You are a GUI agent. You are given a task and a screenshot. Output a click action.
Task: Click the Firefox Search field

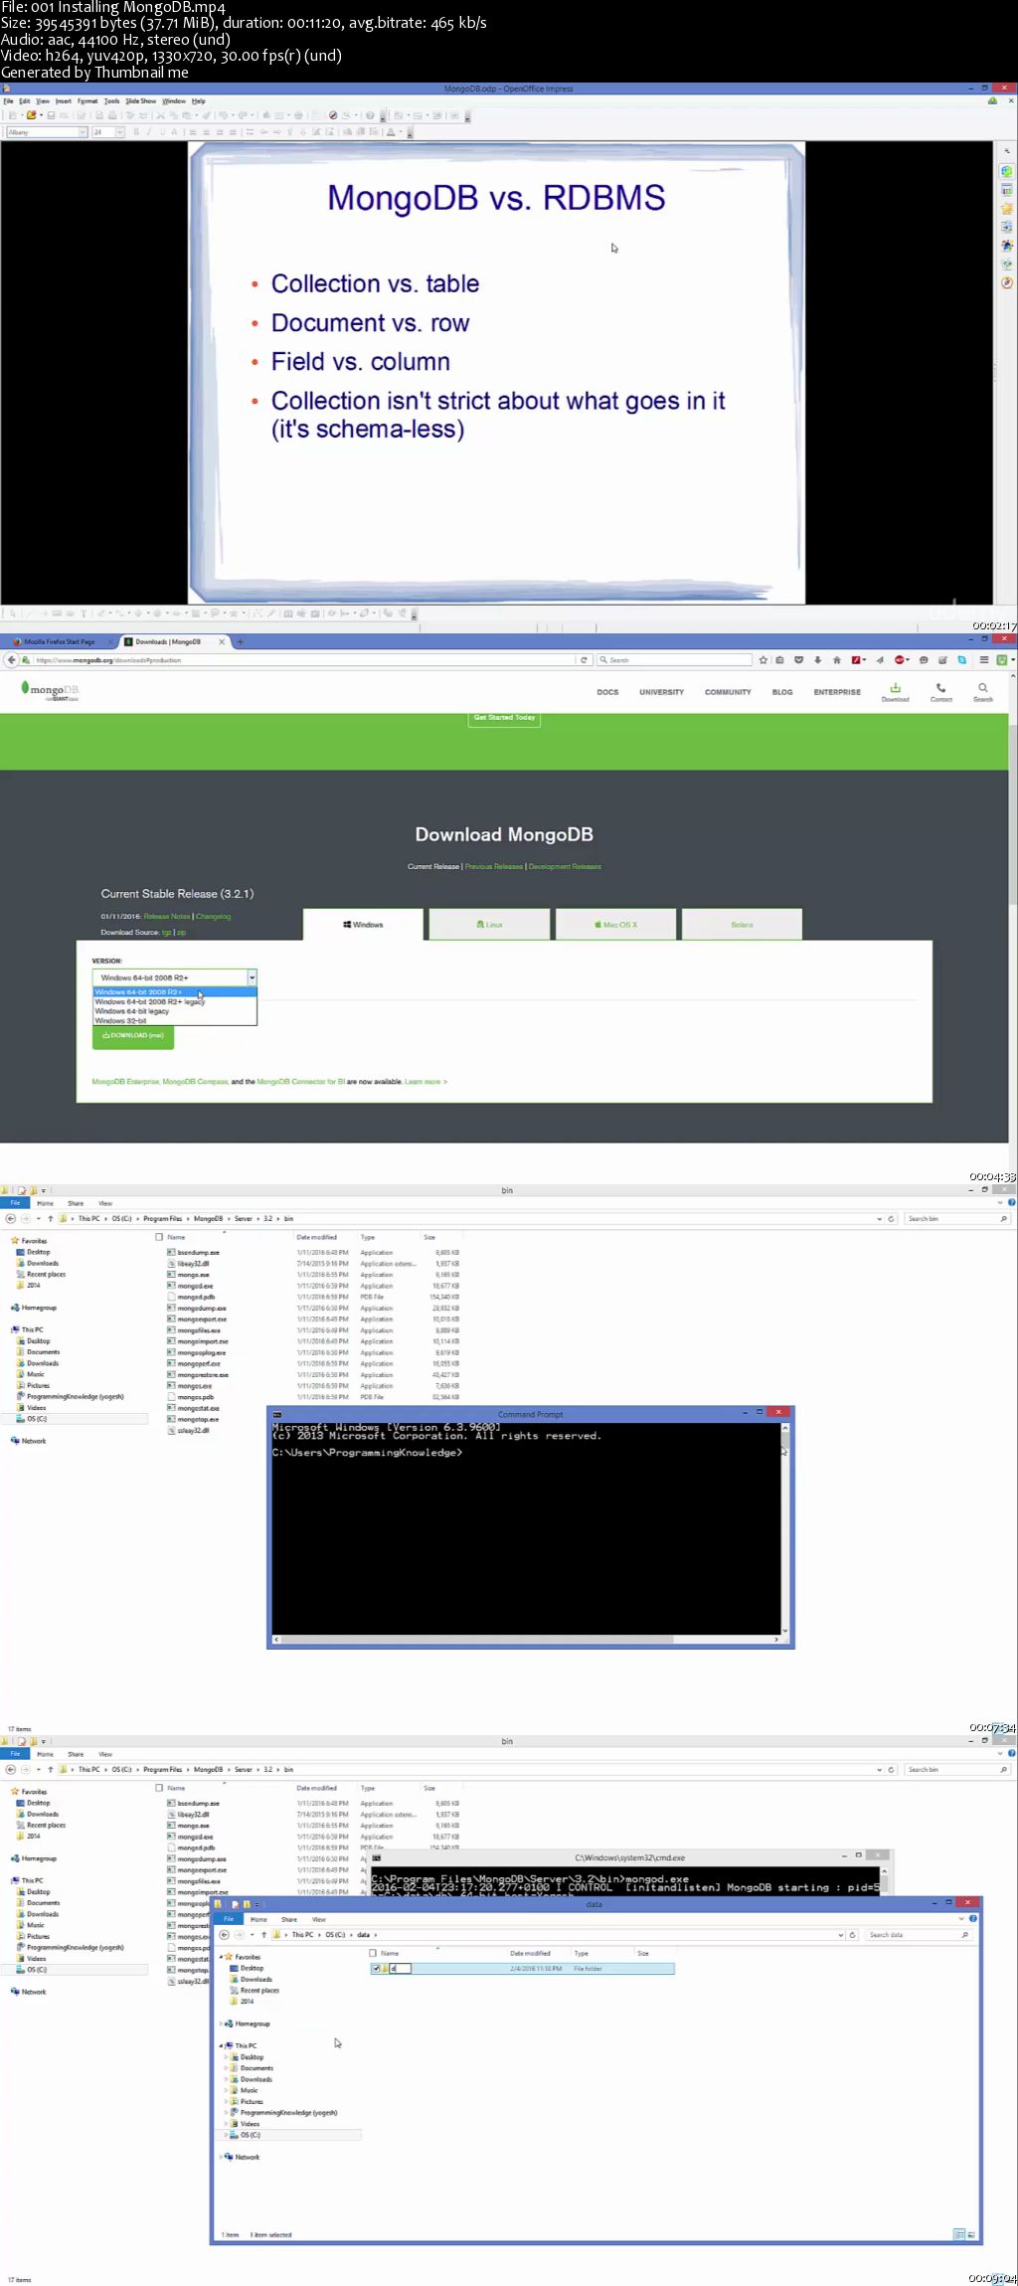[673, 660]
